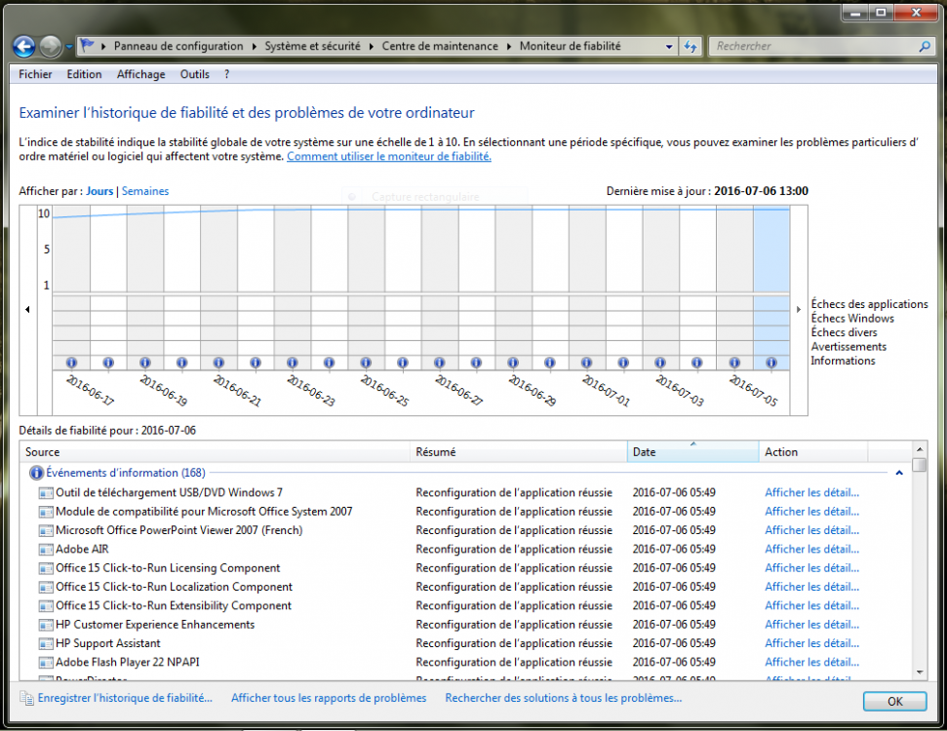947x731 pixels.
Task: Click the information icon above 2016-06-17
Action: 71,363
